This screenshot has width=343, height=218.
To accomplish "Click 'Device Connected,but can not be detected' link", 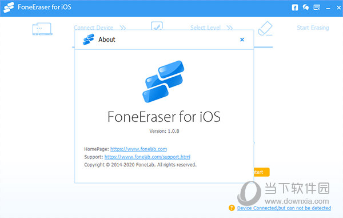I will tap(284, 208).
